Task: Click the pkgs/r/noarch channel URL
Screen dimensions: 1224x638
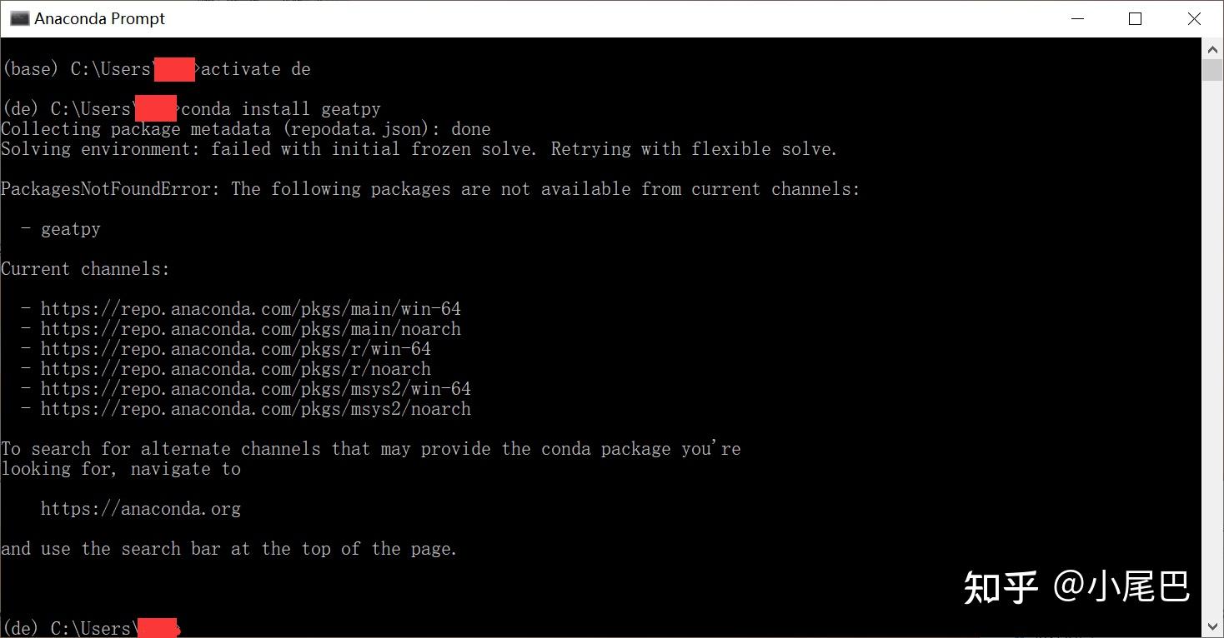Action: point(235,369)
